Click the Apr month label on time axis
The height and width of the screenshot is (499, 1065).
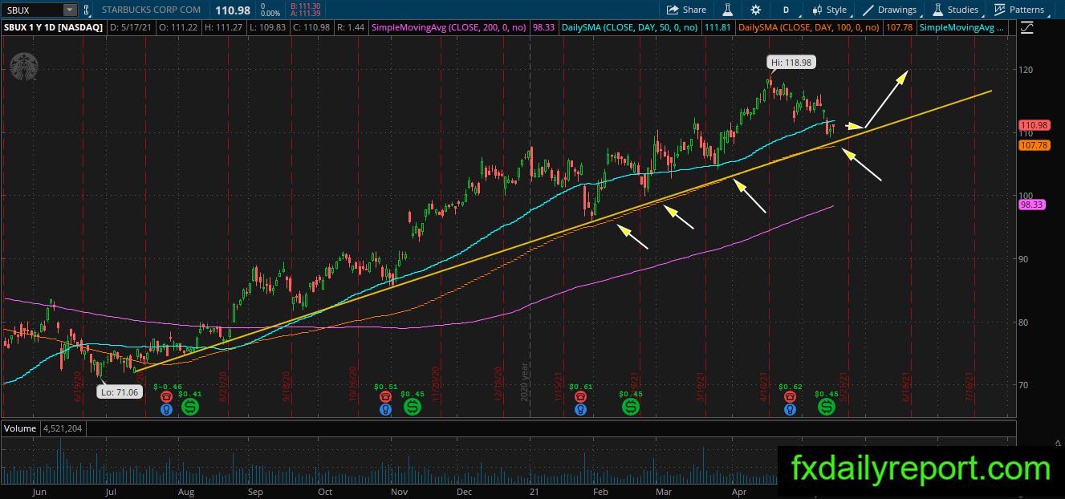pos(741,490)
